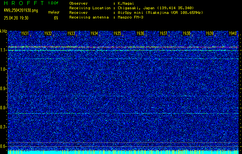This screenshot has height=154, width=242.
Task: Click AirSpy mini receiver description
Action: (x=160, y=13)
